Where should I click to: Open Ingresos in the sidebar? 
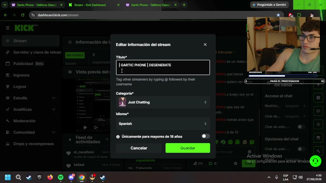click(x=31, y=75)
